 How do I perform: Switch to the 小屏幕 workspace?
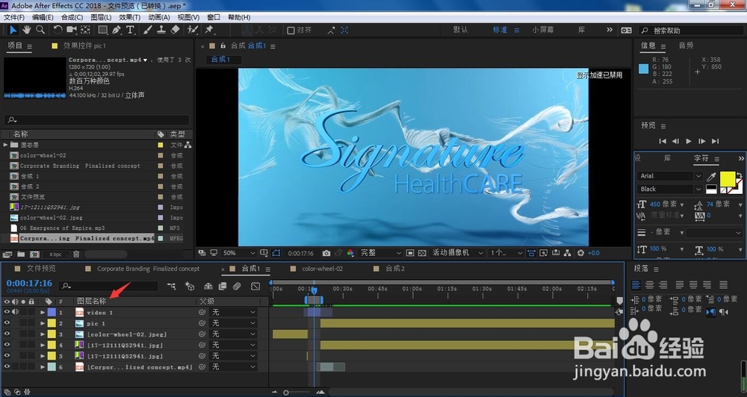pyautogui.click(x=543, y=30)
